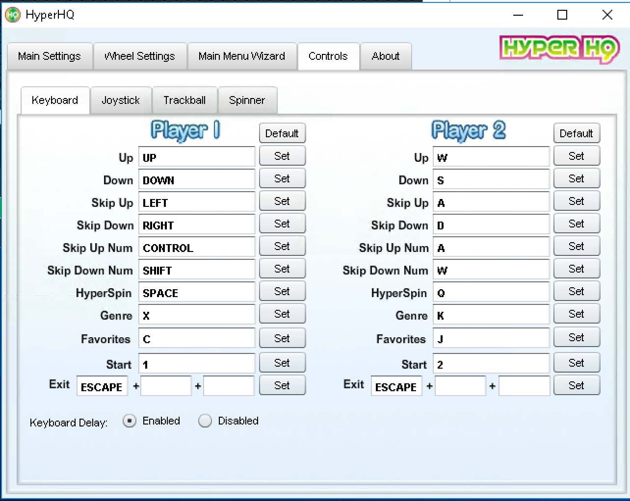Click Player 1 Exit ESCAPE field
Image resolution: width=630 pixels, height=501 pixels.
[x=102, y=386]
